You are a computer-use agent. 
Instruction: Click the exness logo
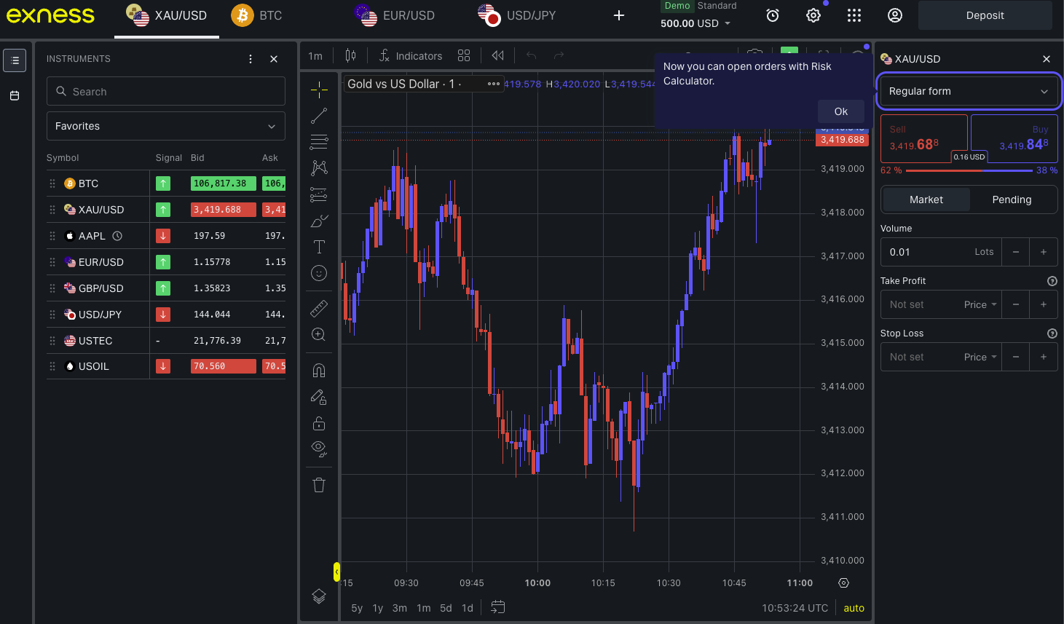[51, 15]
